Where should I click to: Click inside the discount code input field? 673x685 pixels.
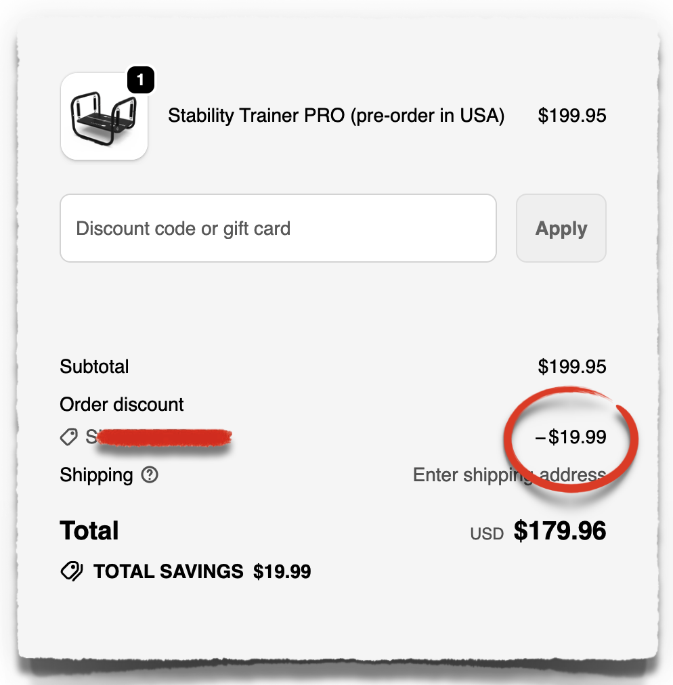[x=278, y=228]
